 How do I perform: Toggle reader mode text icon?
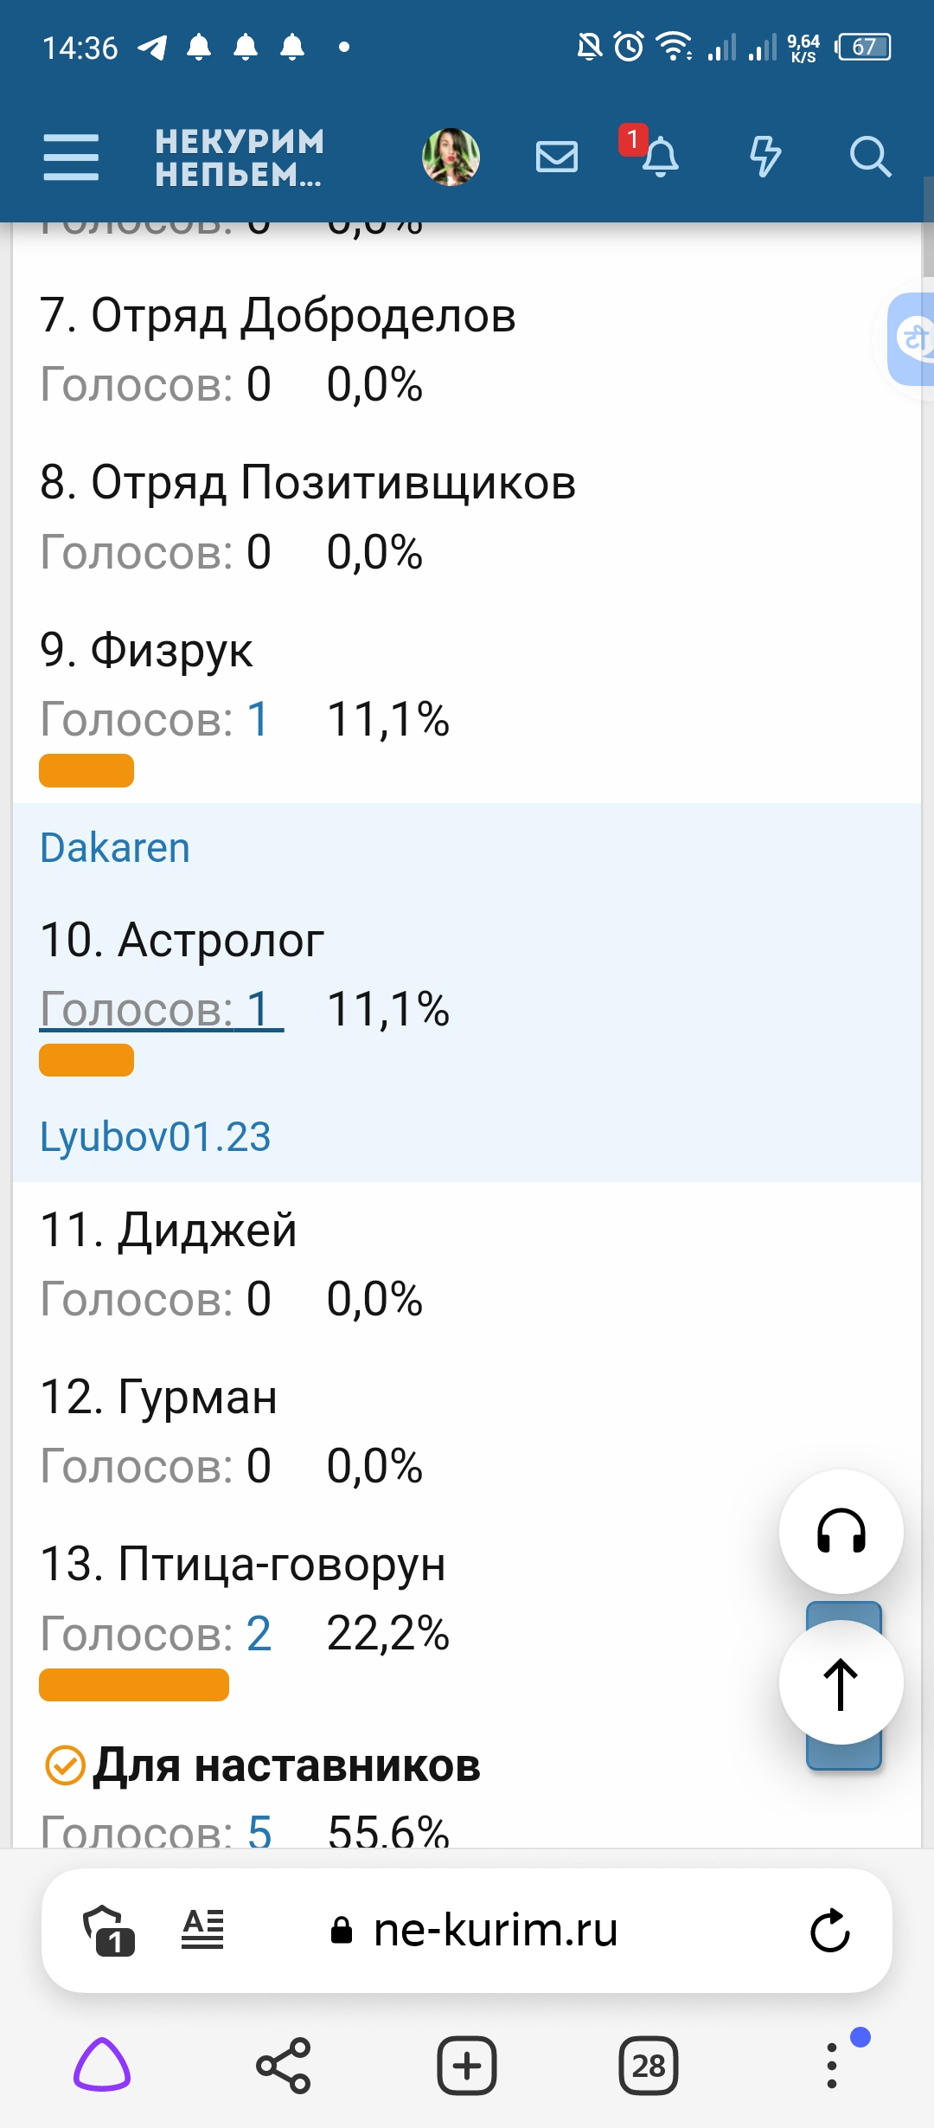pos(202,1930)
